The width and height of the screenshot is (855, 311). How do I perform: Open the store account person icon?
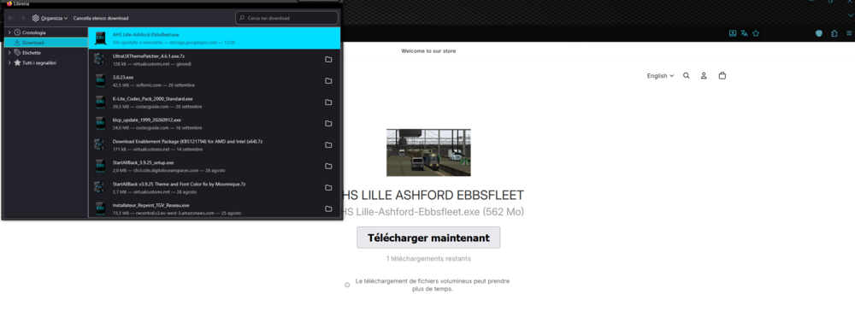coord(704,76)
